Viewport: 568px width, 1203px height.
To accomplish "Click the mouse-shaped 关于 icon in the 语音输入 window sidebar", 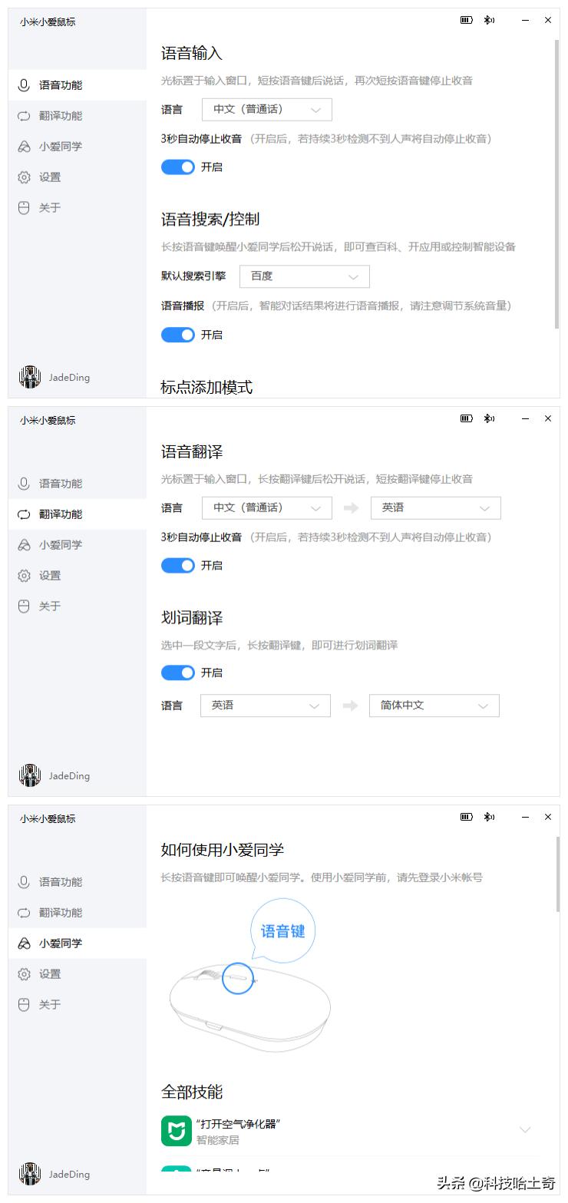I will coord(24,208).
